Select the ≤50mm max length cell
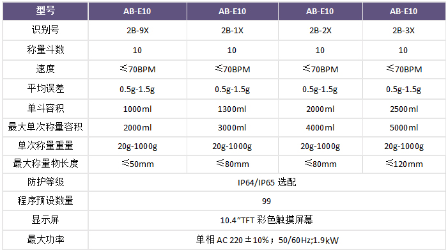Image resolution: width=448 pixels, height=252 pixels. [x=137, y=164]
